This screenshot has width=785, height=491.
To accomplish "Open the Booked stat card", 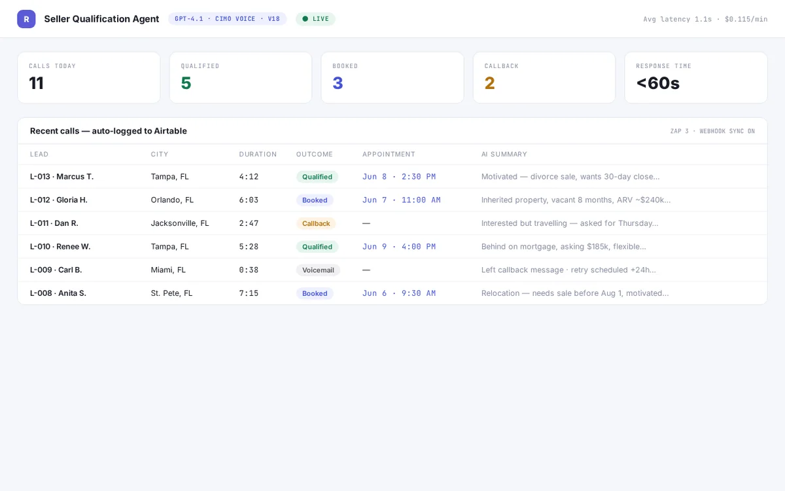I will (392, 78).
